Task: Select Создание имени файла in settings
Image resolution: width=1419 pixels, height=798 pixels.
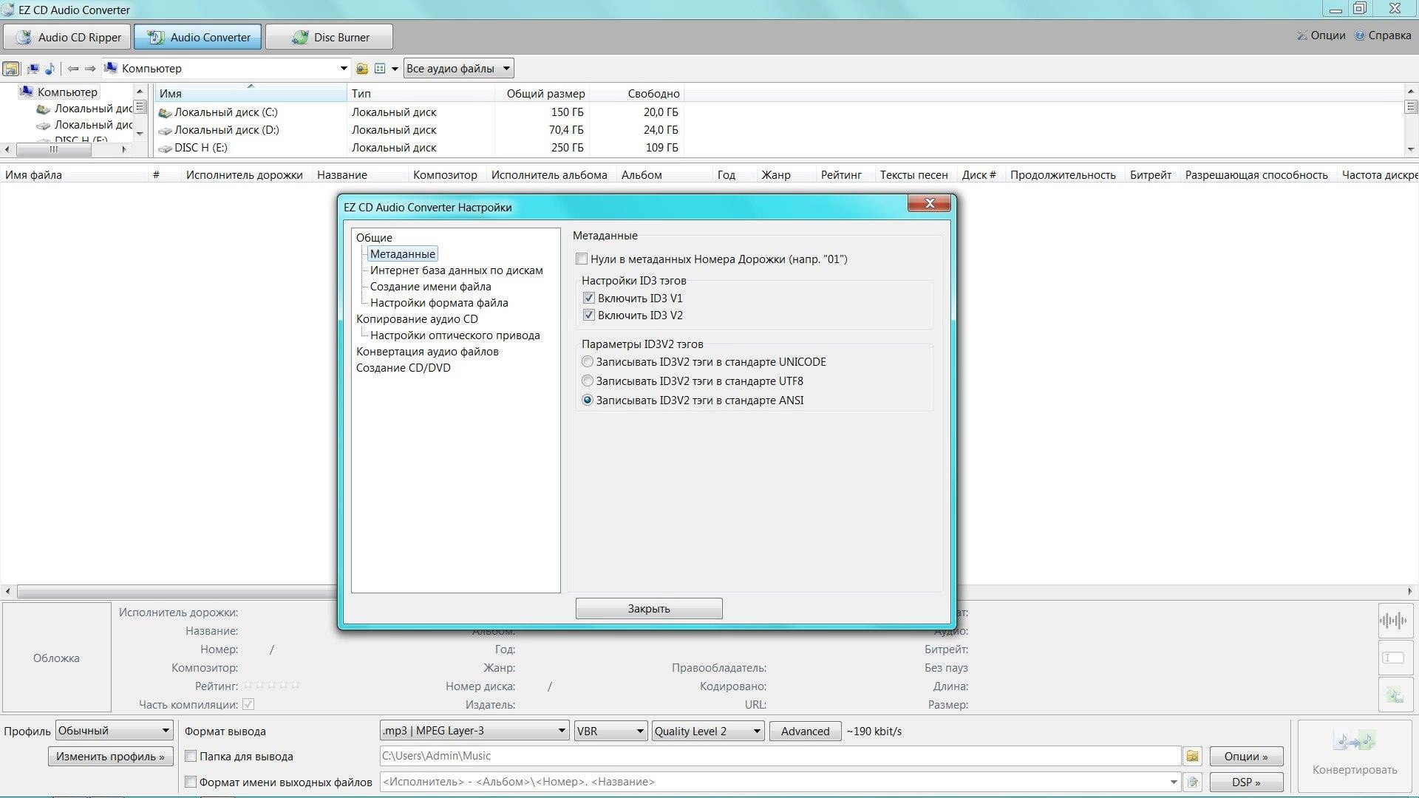Action: click(x=430, y=287)
